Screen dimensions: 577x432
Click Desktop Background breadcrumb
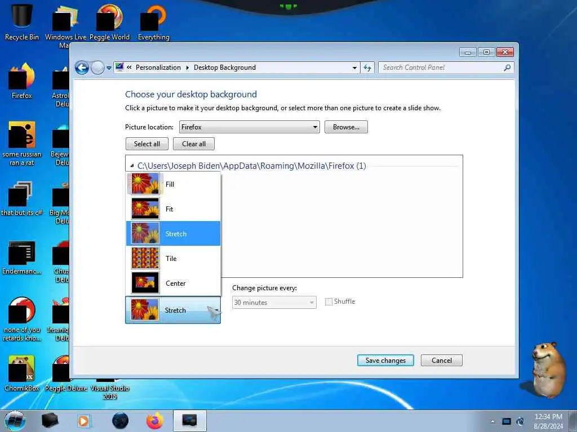point(224,67)
